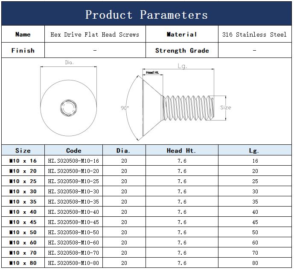Select the M10 x 35 size cell

[23, 201]
